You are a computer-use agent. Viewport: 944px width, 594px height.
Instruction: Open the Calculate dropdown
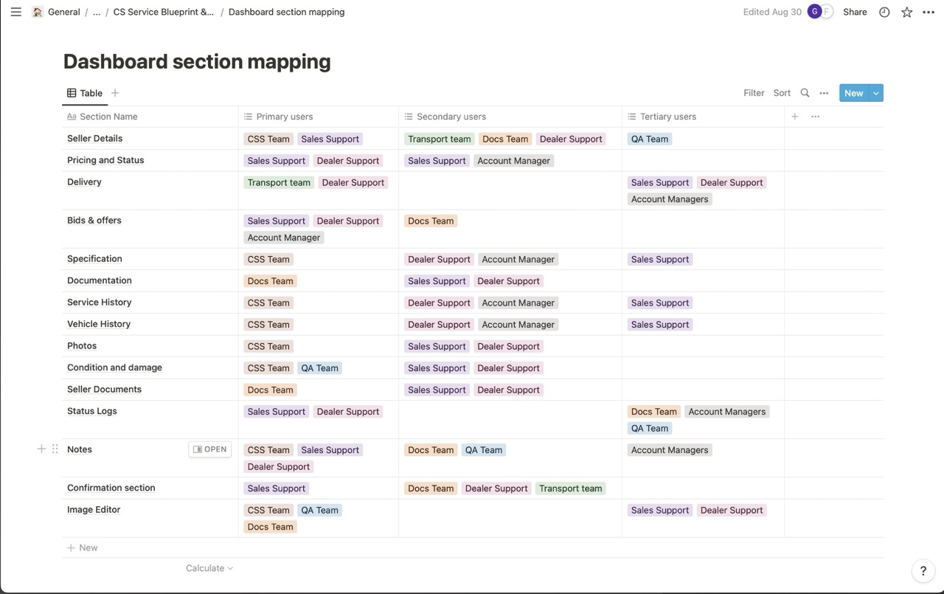[x=209, y=568]
